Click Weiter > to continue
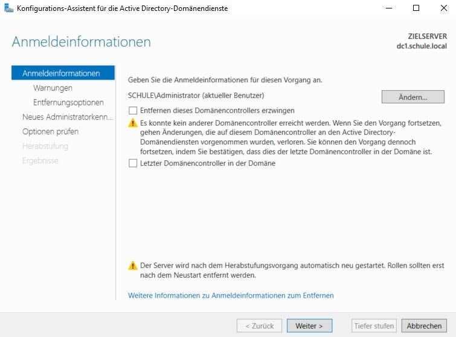 [309, 326]
